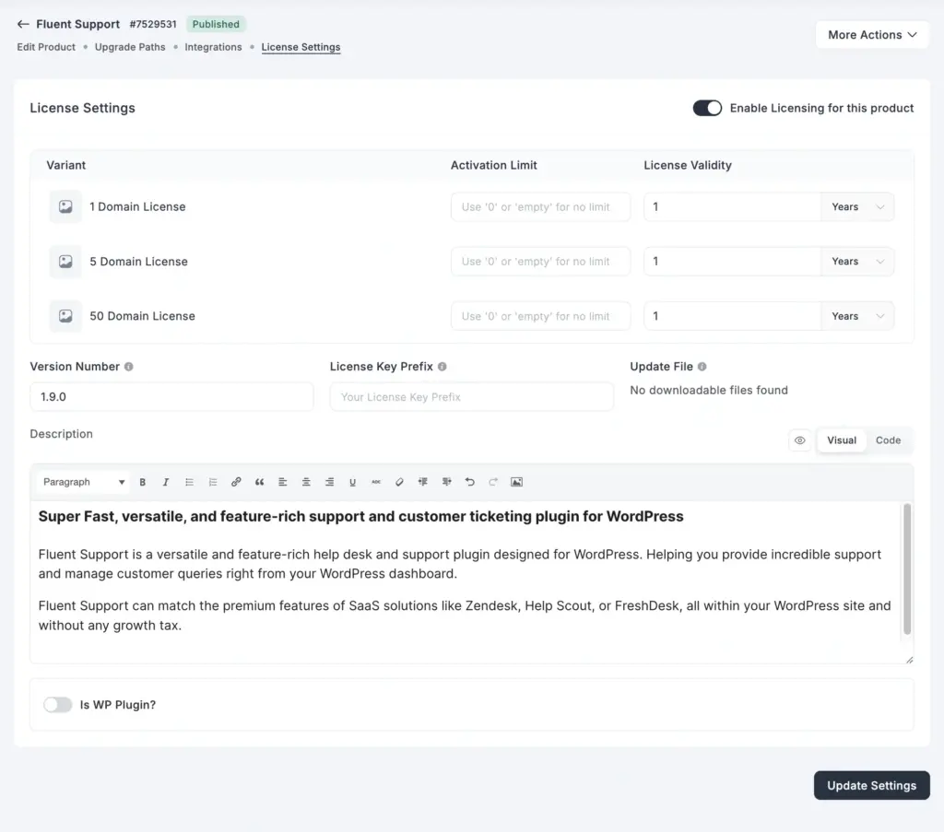Click the 1 Domain License image placeholder
The width and height of the screenshot is (944, 832).
[x=65, y=207]
